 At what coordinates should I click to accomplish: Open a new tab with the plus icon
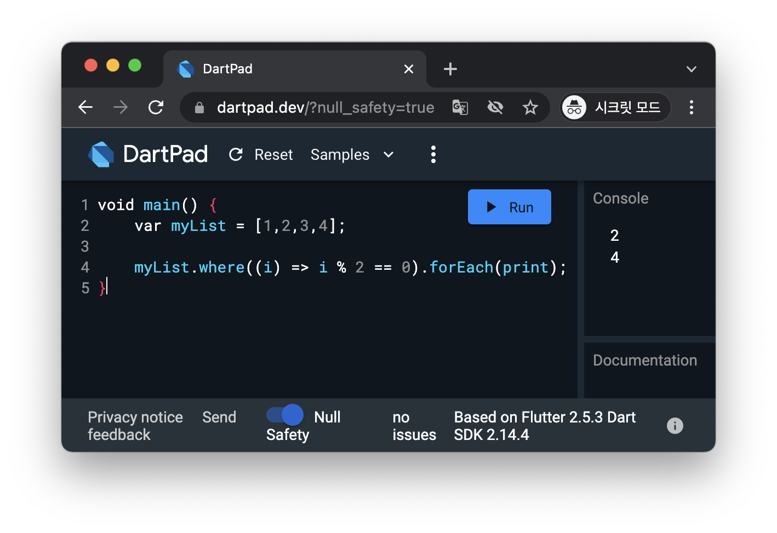[450, 69]
